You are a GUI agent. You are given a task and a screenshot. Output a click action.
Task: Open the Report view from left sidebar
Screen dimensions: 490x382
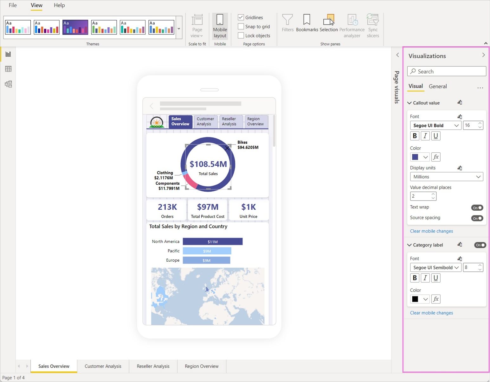[x=8, y=54]
